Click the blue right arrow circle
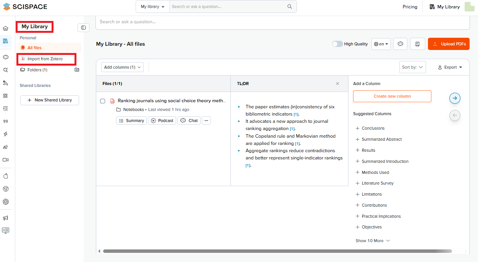478x262 pixels. (x=455, y=98)
